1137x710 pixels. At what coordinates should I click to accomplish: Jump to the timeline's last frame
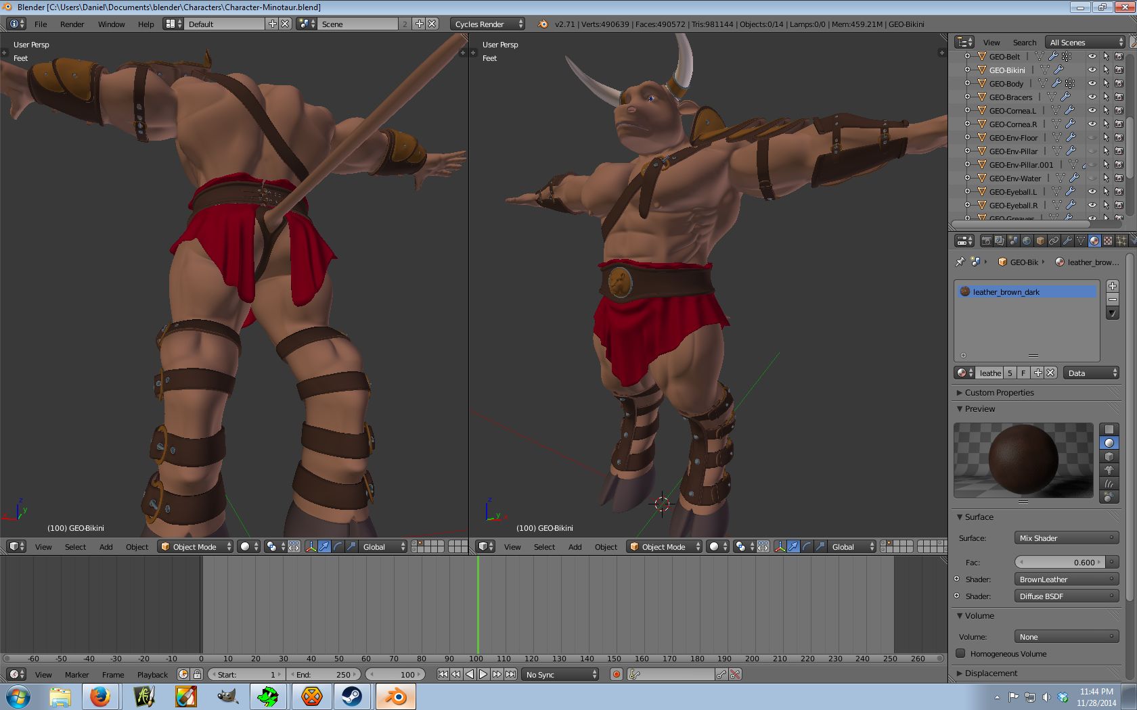coord(511,674)
